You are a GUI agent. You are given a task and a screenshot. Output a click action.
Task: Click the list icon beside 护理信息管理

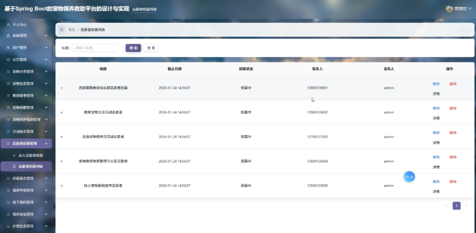8,226
